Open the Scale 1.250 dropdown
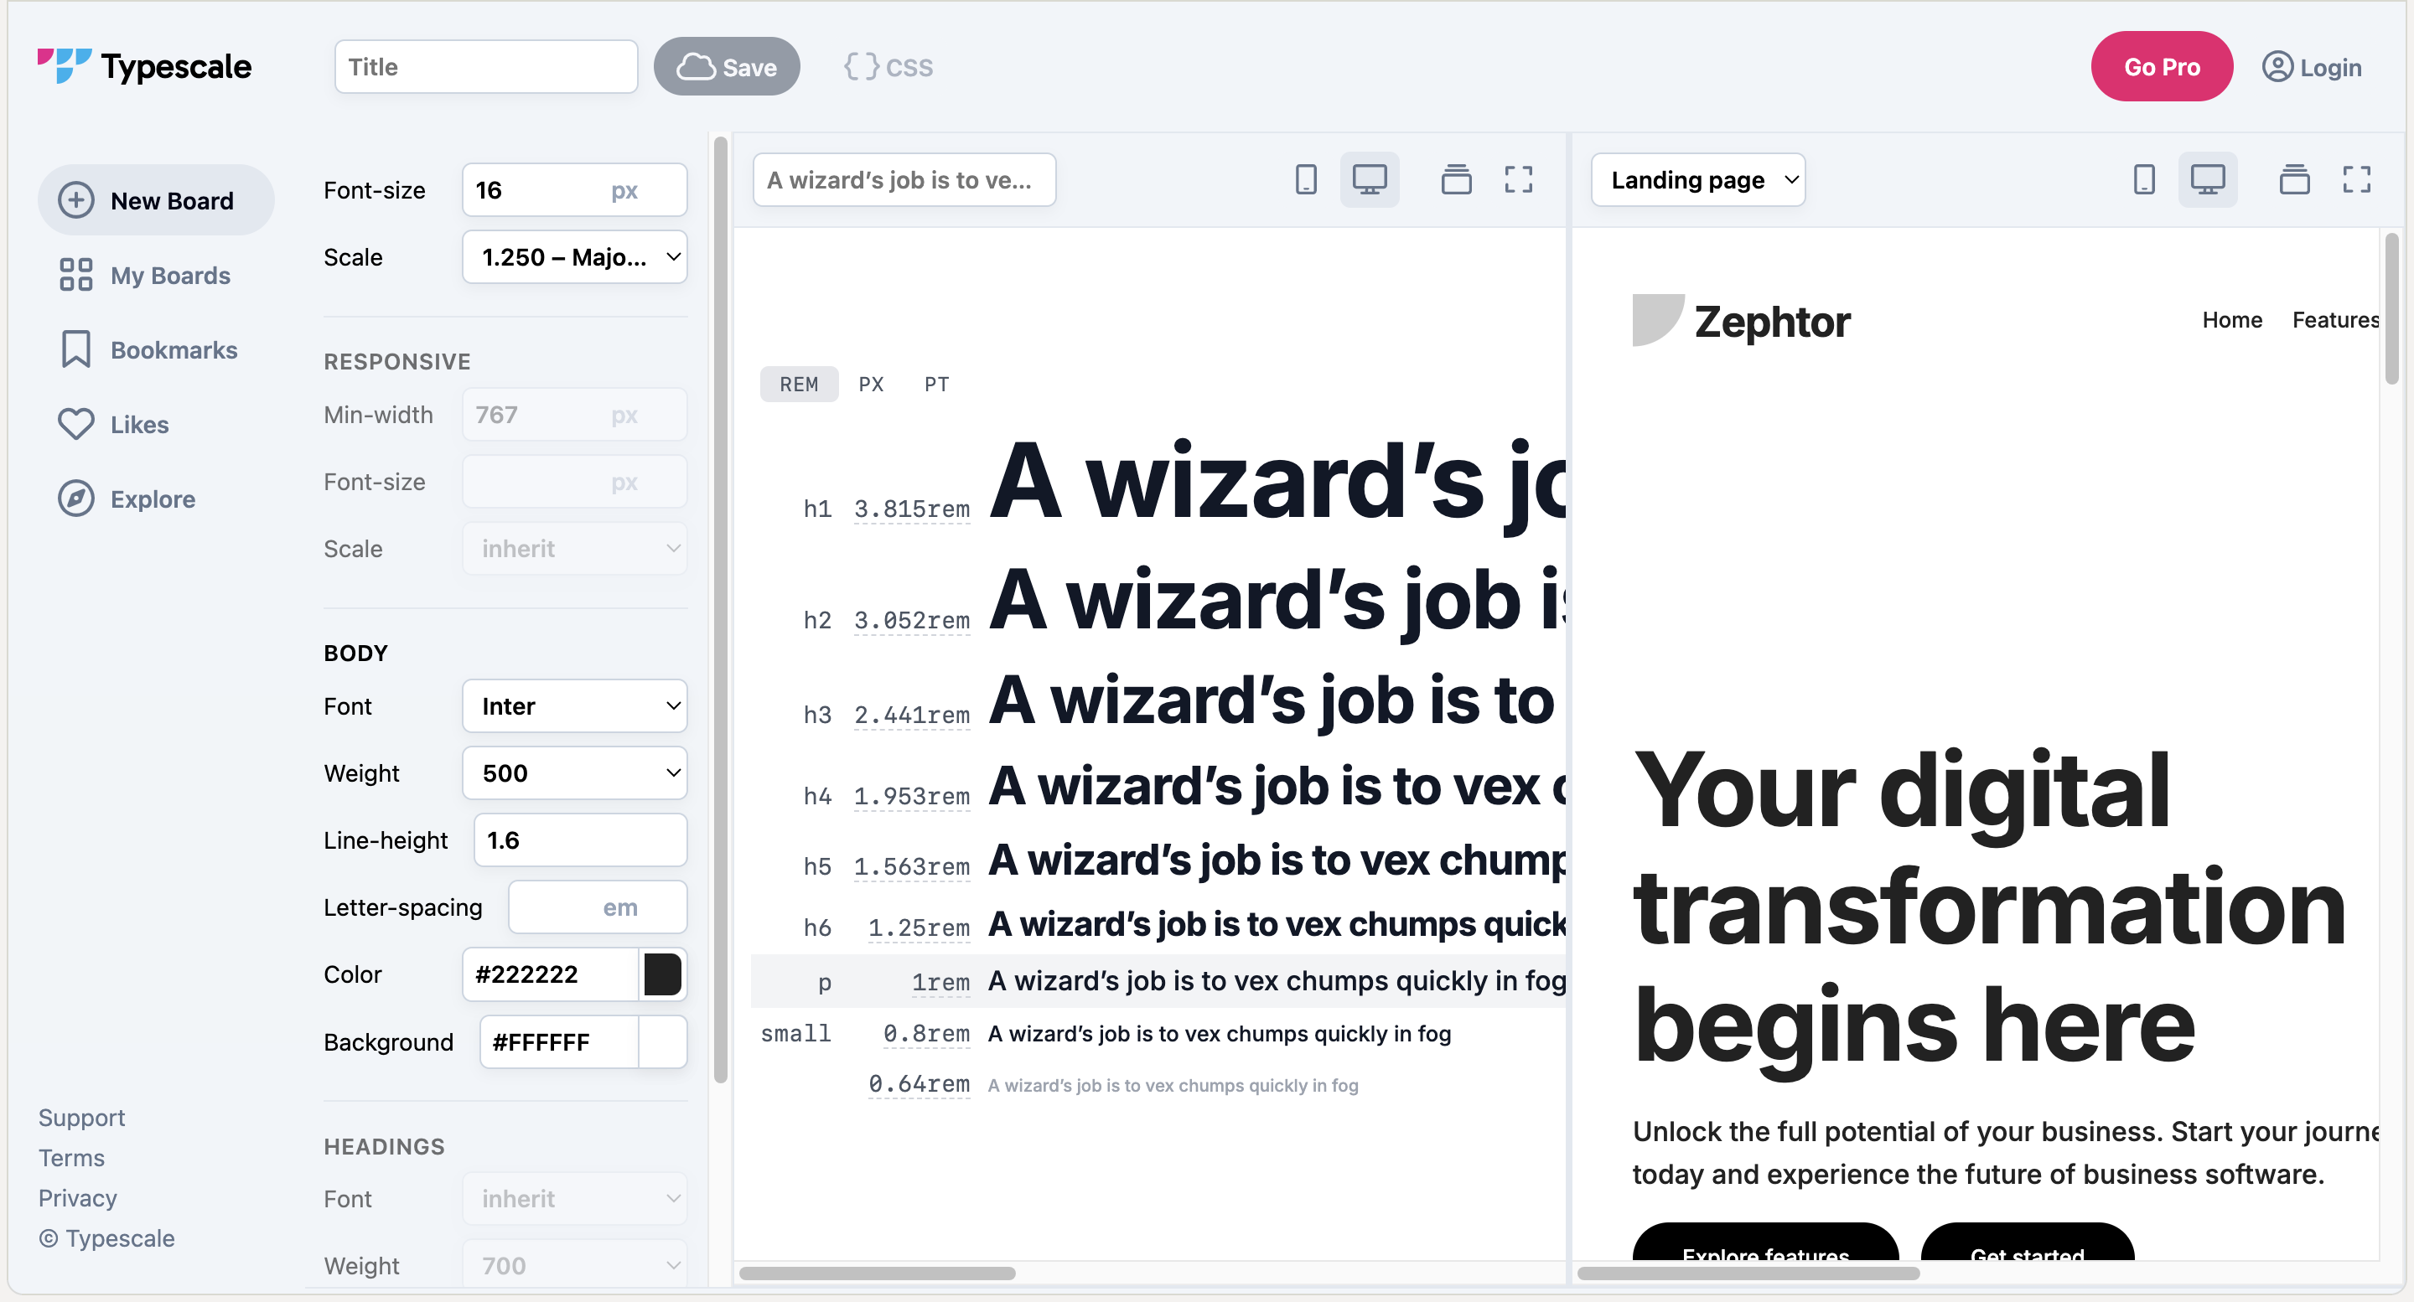 [574, 256]
